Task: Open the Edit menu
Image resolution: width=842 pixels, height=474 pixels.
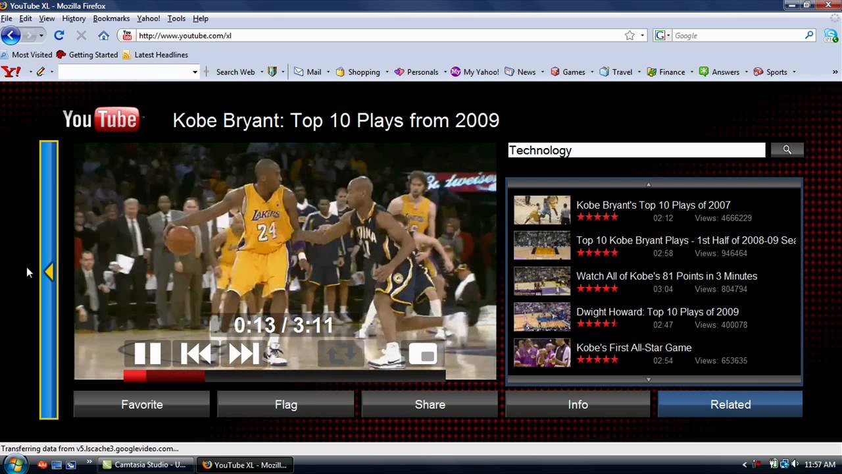Action: pos(26,18)
